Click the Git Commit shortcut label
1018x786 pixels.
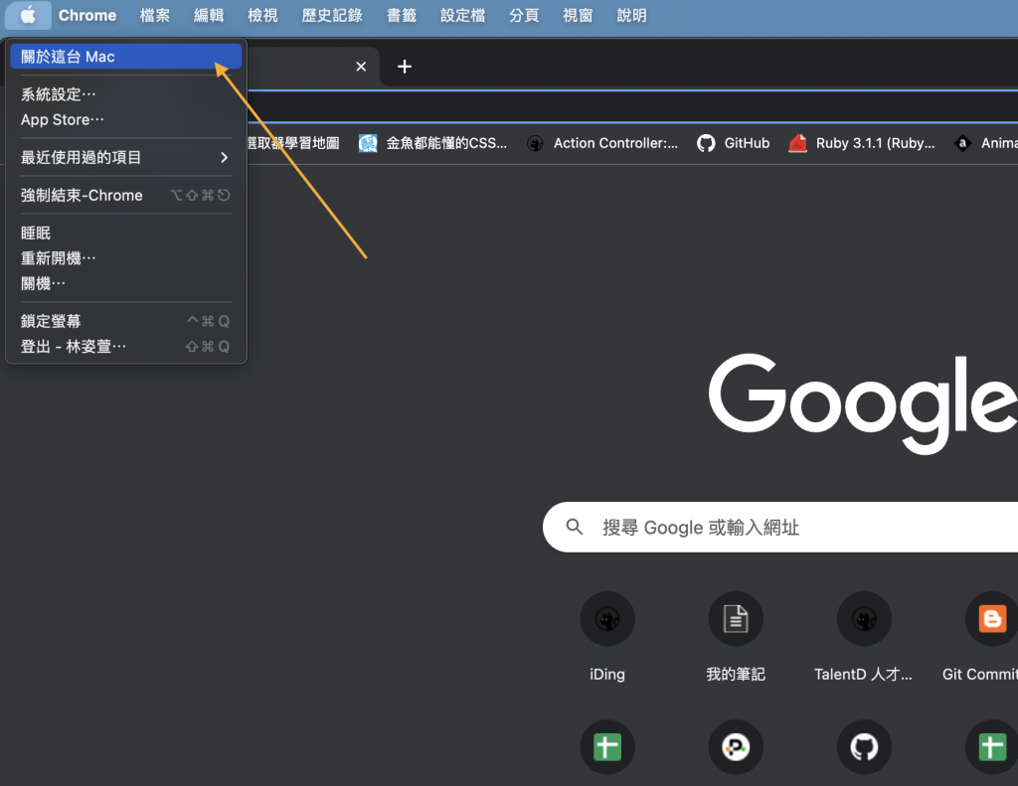pyautogui.click(x=979, y=675)
